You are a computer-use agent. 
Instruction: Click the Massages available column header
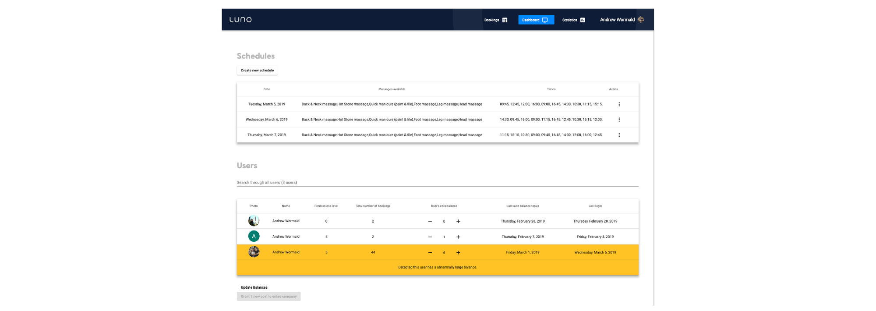point(392,89)
